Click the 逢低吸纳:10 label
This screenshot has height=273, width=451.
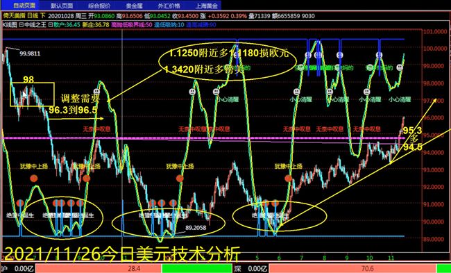pos(169,25)
